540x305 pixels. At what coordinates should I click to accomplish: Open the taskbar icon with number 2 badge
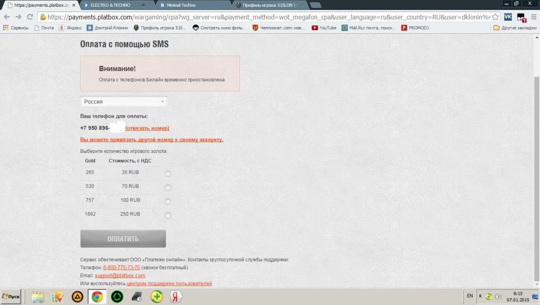[58, 297]
